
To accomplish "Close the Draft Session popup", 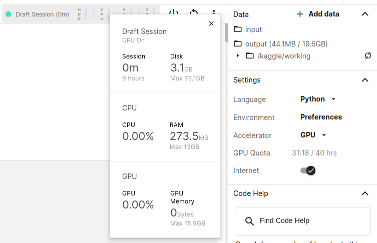I will (x=211, y=23).
